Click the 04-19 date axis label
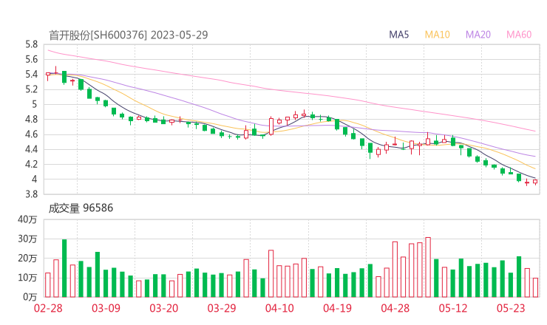This screenshot has height=325, width=547. click(337, 308)
